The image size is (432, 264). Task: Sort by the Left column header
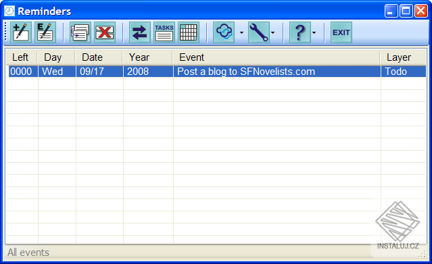click(22, 57)
